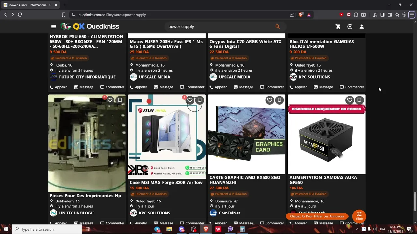The height and width of the screenshot is (234, 417).
Task: Click the Ouedkniss logo
Action: (x=90, y=27)
